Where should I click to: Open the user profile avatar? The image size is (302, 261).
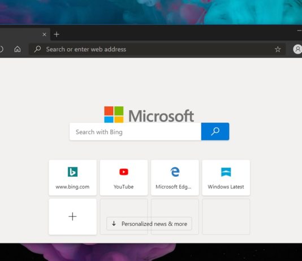[x=297, y=49]
